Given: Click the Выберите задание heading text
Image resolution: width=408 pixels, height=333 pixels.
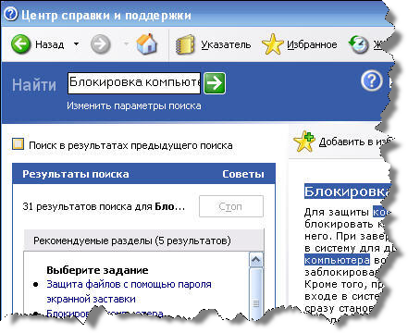Looking at the screenshot, I should [x=97, y=270].
